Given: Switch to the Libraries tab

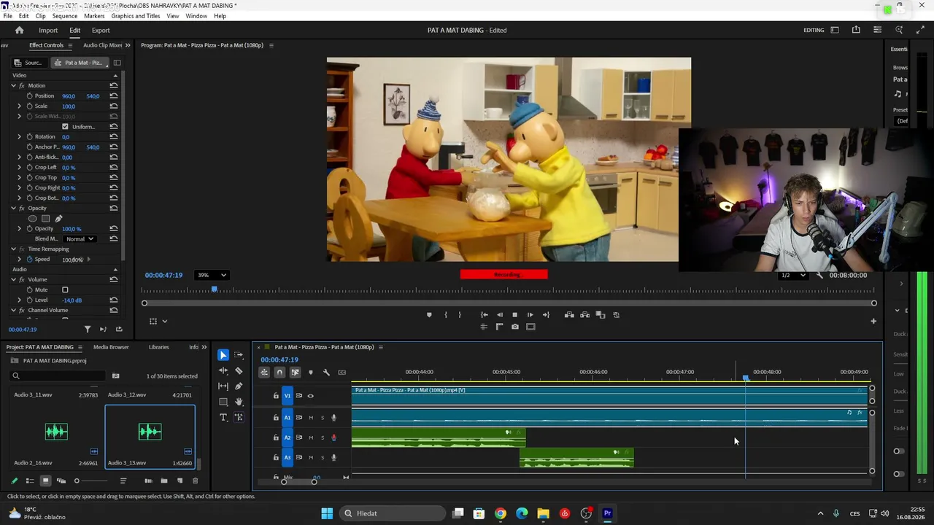Looking at the screenshot, I should (x=158, y=347).
